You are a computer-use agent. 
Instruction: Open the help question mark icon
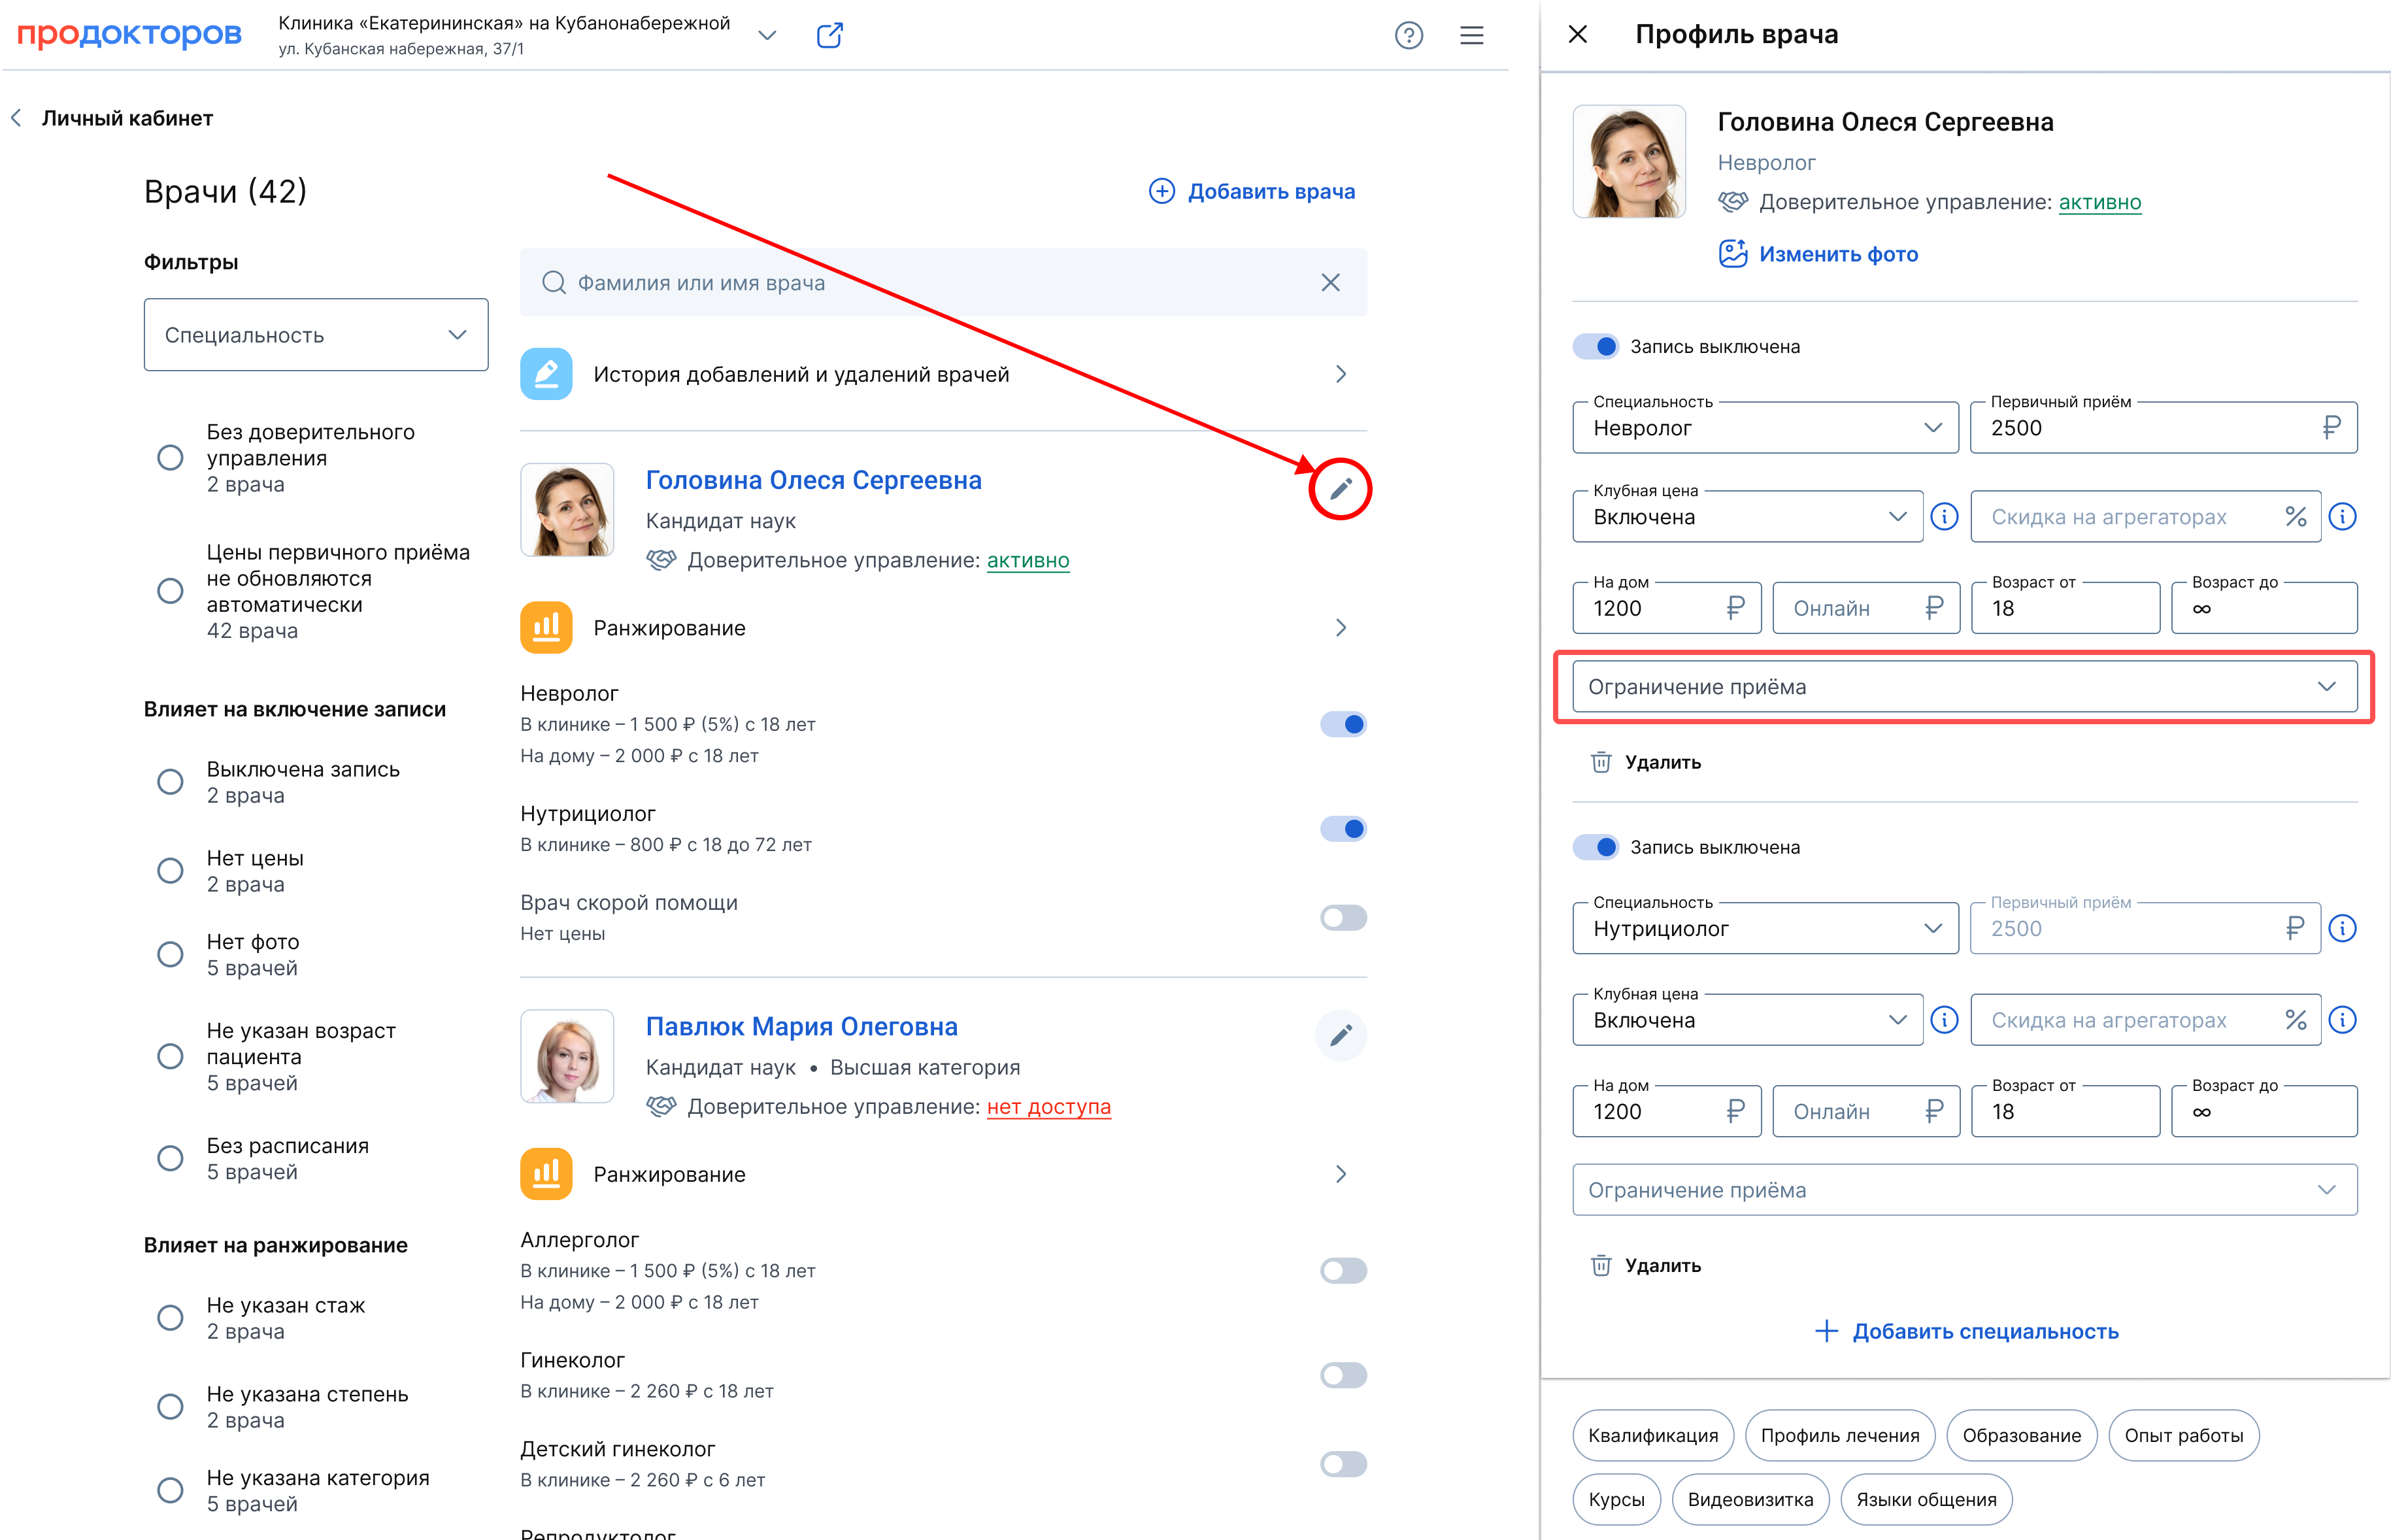click(1408, 36)
